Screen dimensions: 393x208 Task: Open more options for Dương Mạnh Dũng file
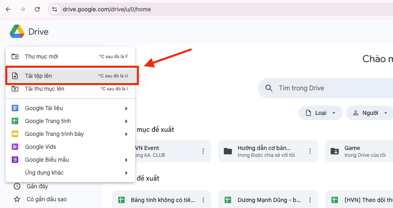click(310, 200)
